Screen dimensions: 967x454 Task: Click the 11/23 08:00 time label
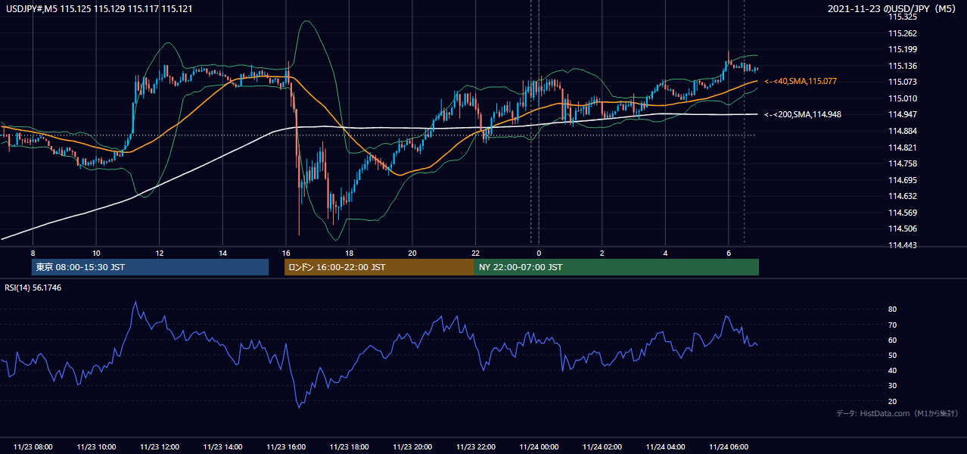(x=33, y=447)
